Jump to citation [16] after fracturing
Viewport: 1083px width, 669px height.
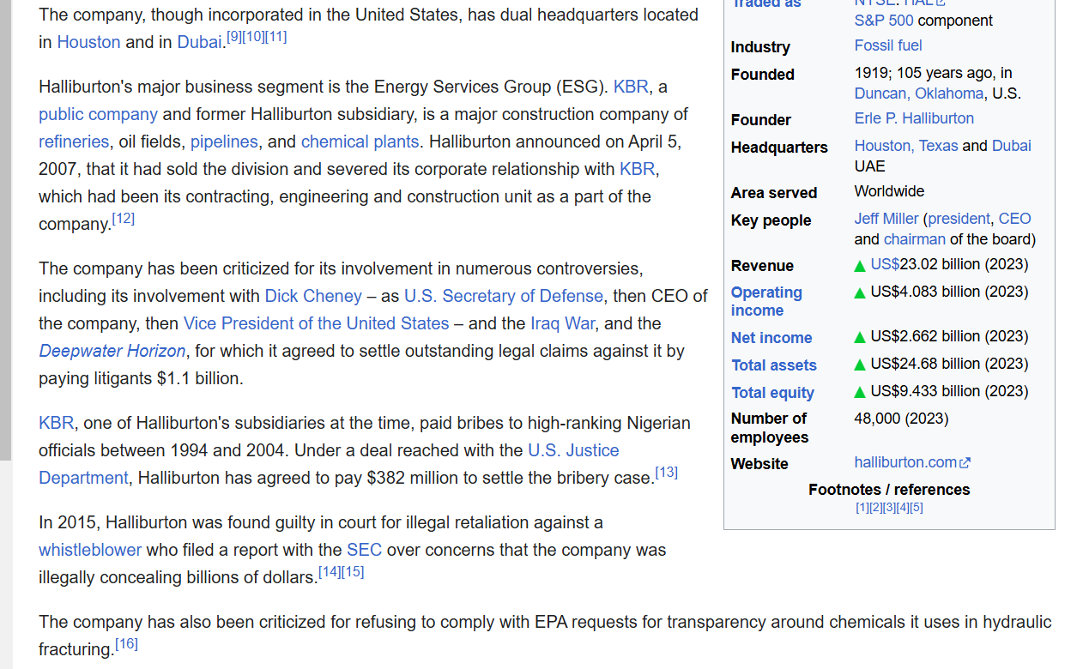tap(126, 644)
